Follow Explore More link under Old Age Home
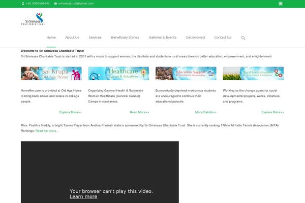305x203 pixels. coord(71,112)
